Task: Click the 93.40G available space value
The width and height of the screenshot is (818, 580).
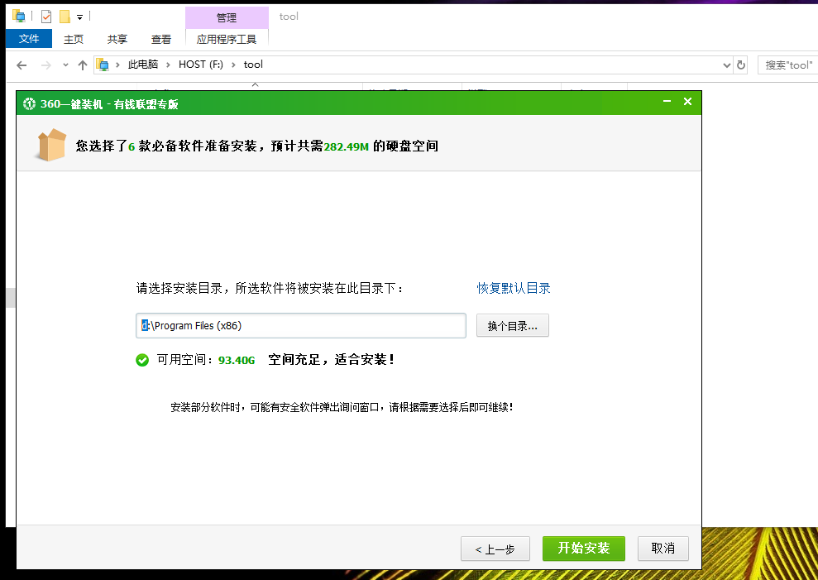Action: [237, 360]
